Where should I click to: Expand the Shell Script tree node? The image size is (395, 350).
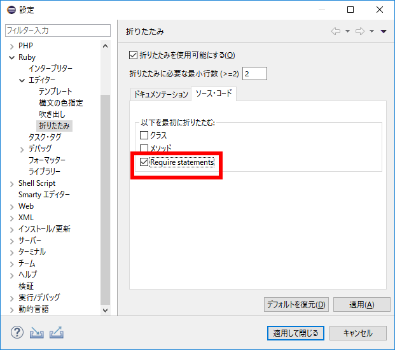pyautogui.click(x=11, y=184)
